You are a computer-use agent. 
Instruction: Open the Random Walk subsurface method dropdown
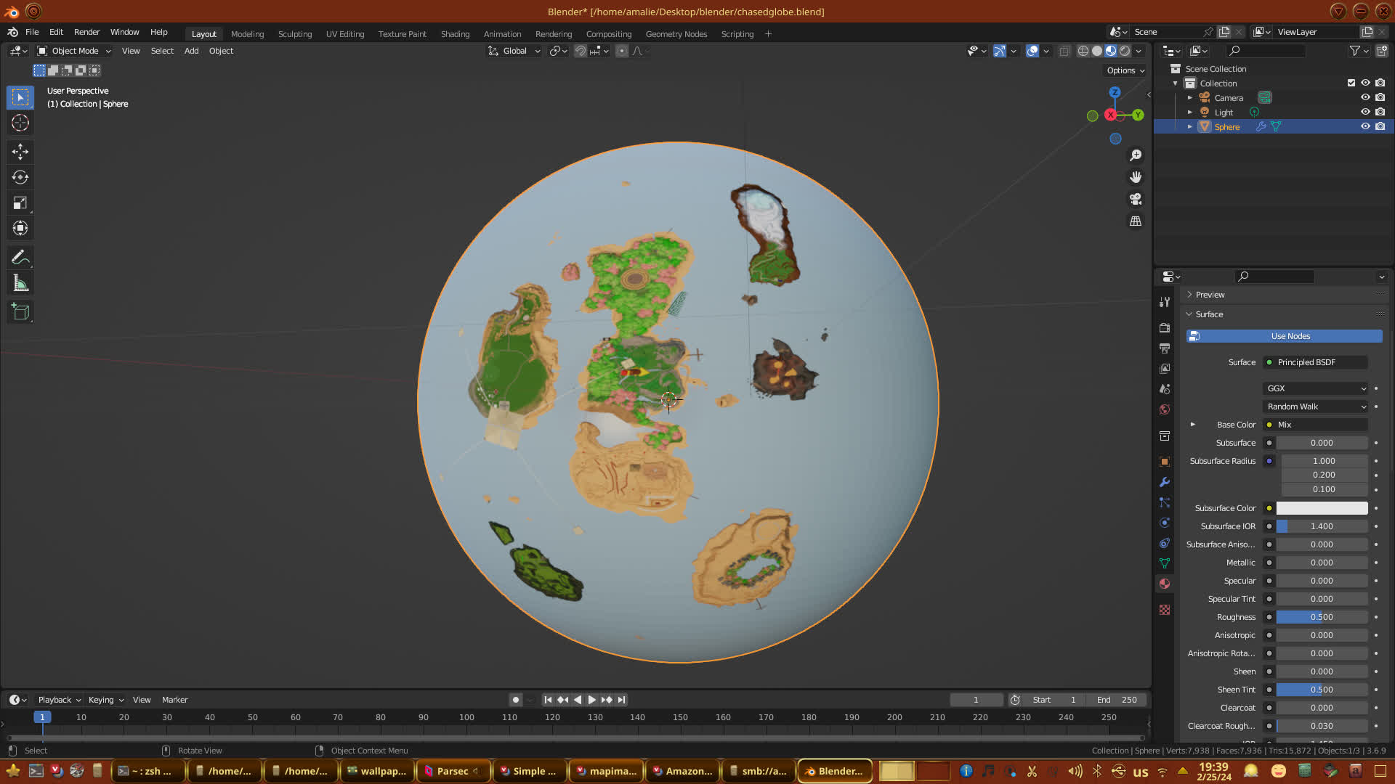(x=1316, y=407)
